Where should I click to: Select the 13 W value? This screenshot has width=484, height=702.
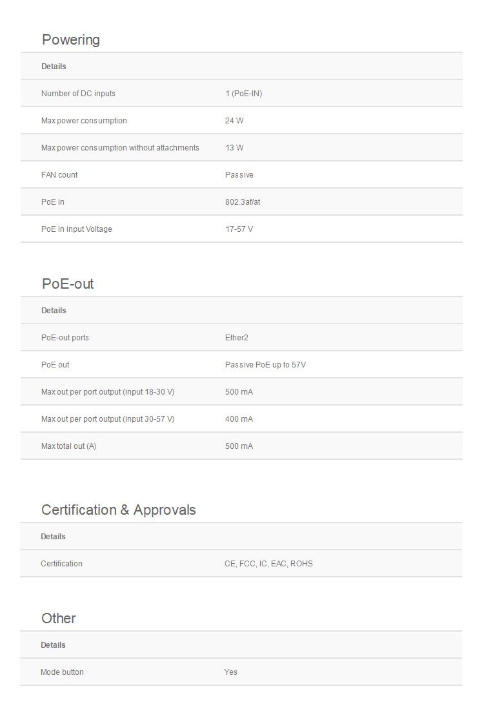234,148
